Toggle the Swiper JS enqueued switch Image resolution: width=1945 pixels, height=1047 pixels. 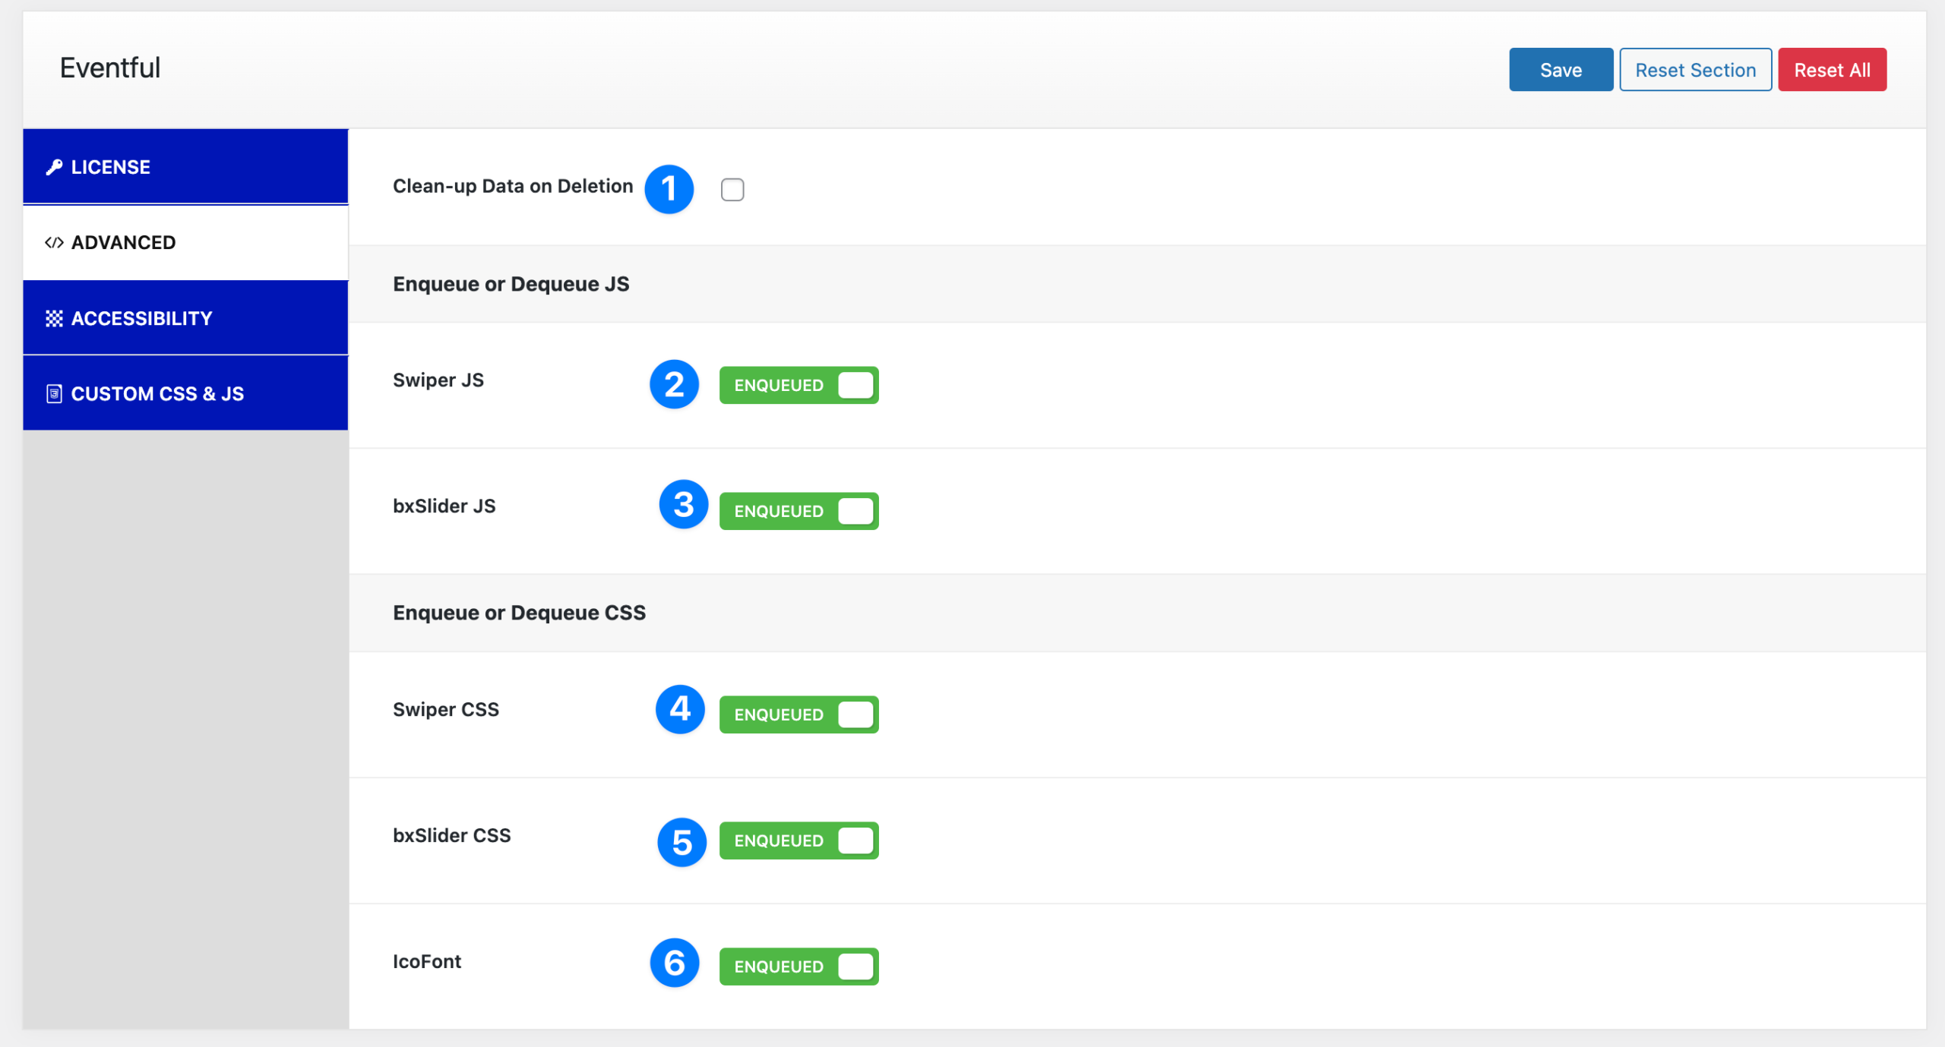[x=799, y=386]
